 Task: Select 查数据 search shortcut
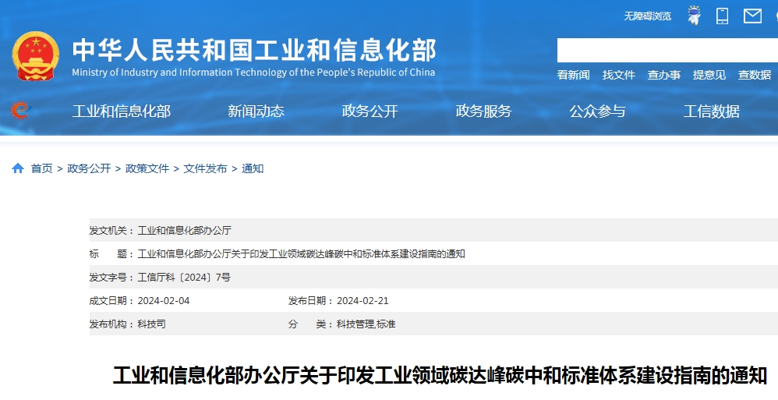pos(754,75)
